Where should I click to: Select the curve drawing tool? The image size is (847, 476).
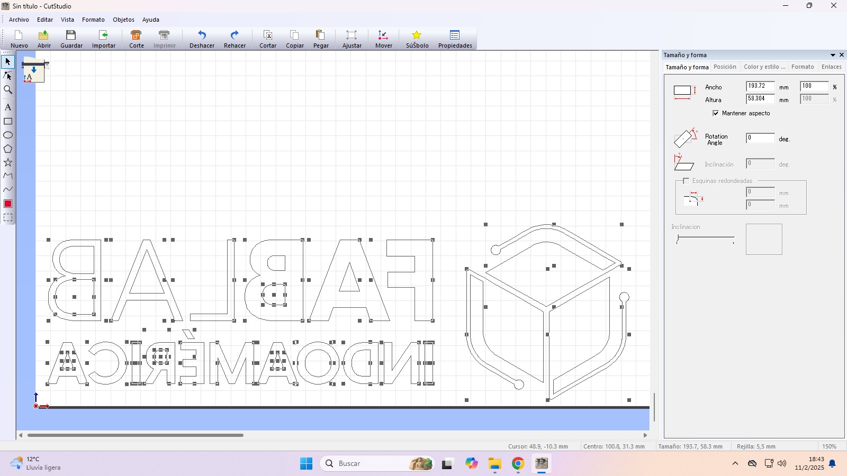coord(8,189)
